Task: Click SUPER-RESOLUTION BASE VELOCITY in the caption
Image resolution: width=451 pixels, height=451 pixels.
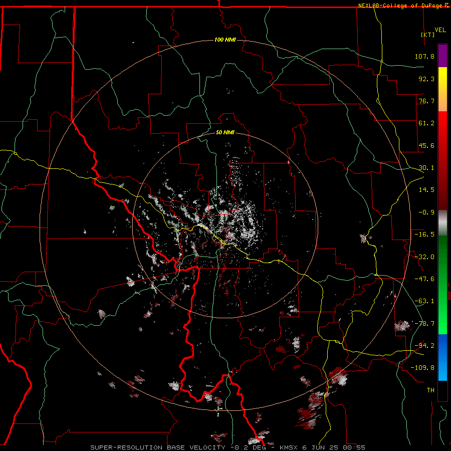Action: pyautogui.click(x=158, y=447)
